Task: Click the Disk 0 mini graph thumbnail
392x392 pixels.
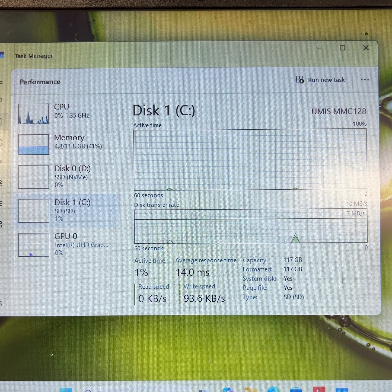Action: [33, 177]
